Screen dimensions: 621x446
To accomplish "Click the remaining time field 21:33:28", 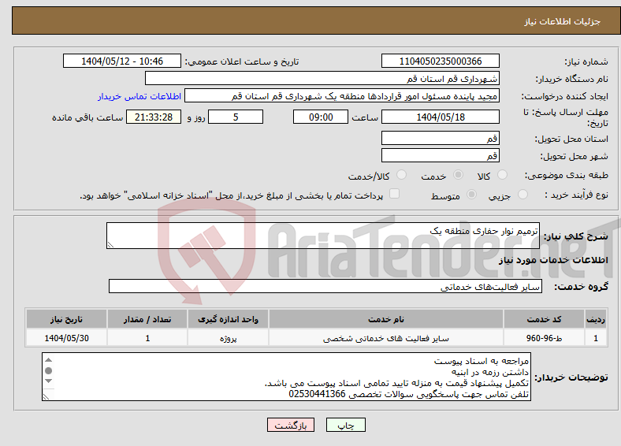I will click(x=154, y=117).
